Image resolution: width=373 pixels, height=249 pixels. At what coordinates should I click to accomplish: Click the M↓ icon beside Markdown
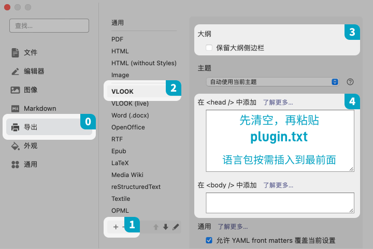(15, 109)
